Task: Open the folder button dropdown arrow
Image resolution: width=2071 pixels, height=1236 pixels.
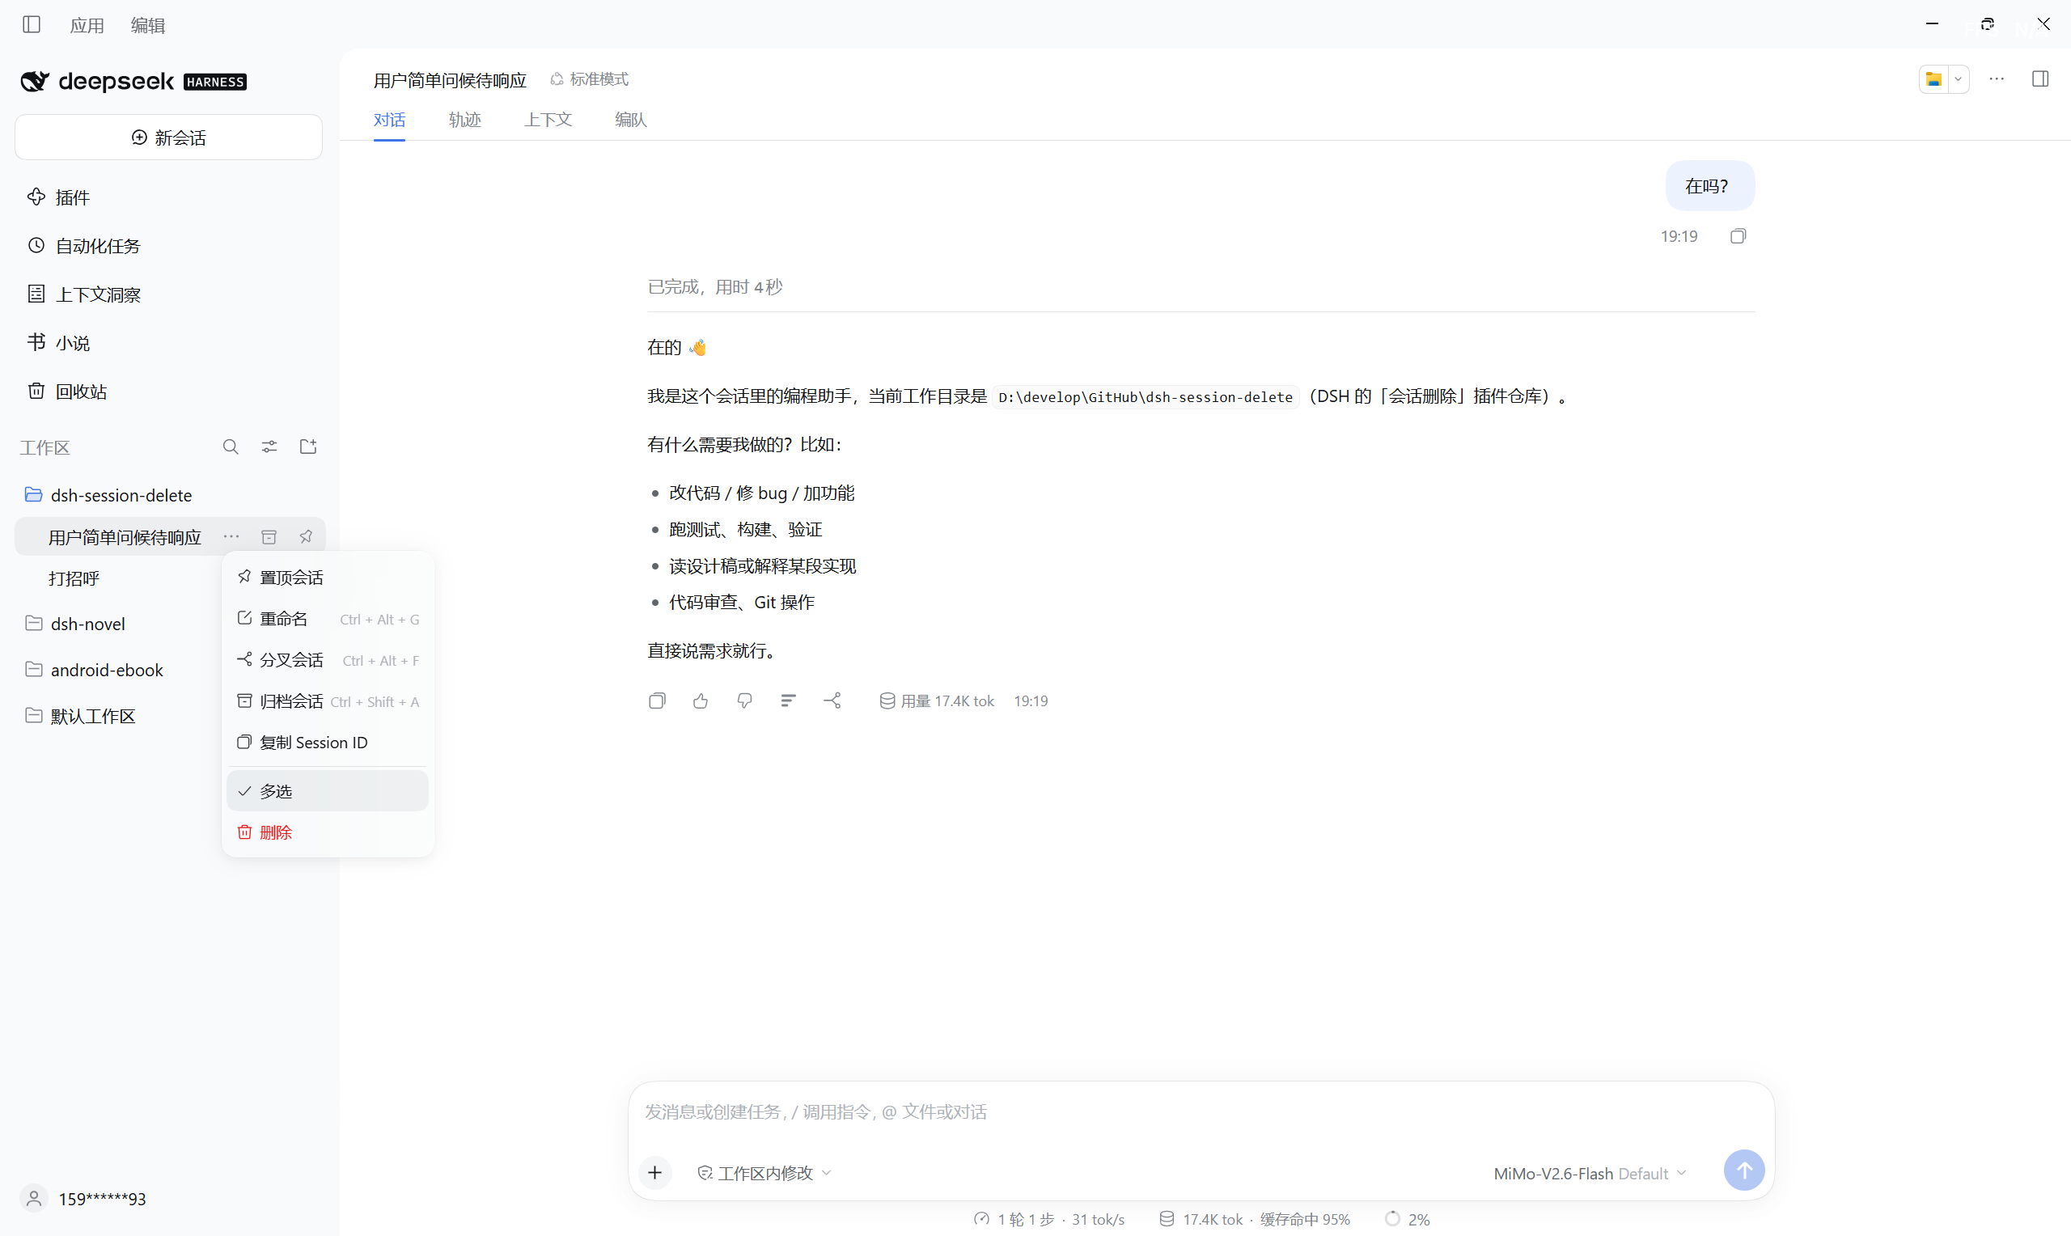Action: tap(1959, 79)
